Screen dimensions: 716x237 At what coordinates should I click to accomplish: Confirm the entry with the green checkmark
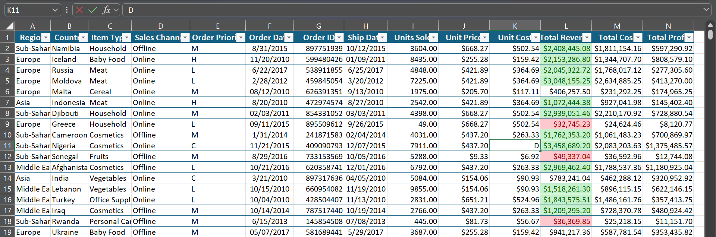pos(92,10)
